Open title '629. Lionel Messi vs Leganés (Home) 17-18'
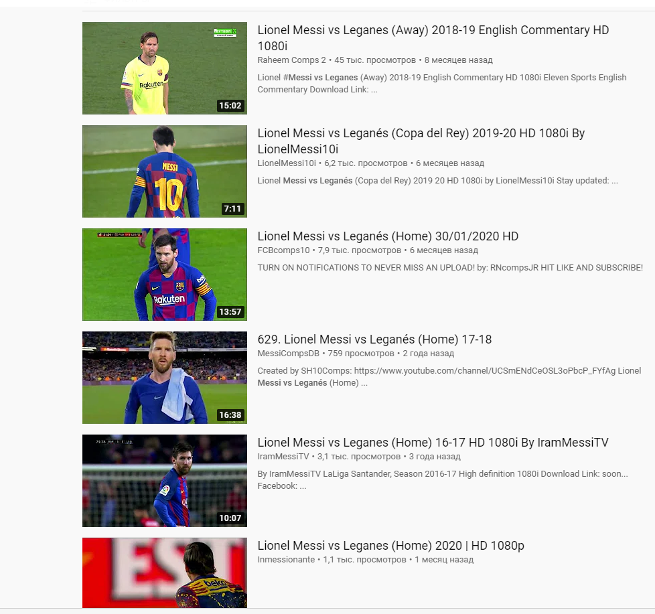The width and height of the screenshot is (655, 614). point(374,339)
